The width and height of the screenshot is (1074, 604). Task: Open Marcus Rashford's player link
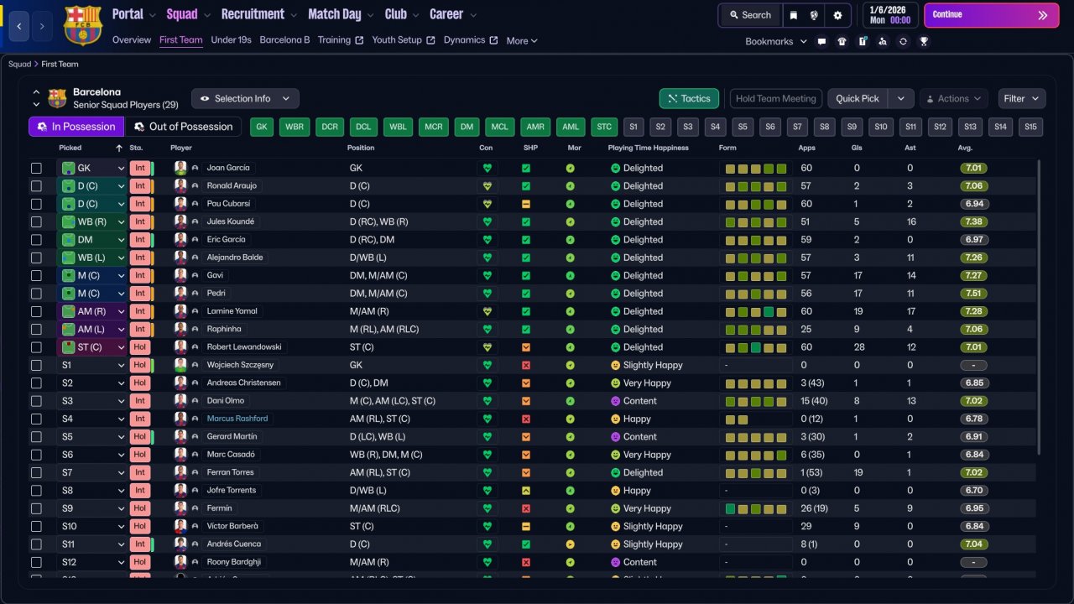pos(237,419)
